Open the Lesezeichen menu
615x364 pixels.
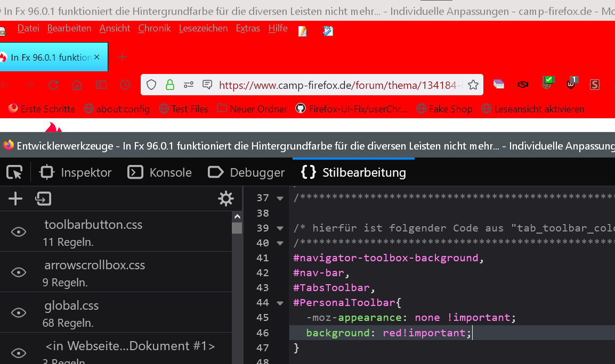pyautogui.click(x=203, y=29)
